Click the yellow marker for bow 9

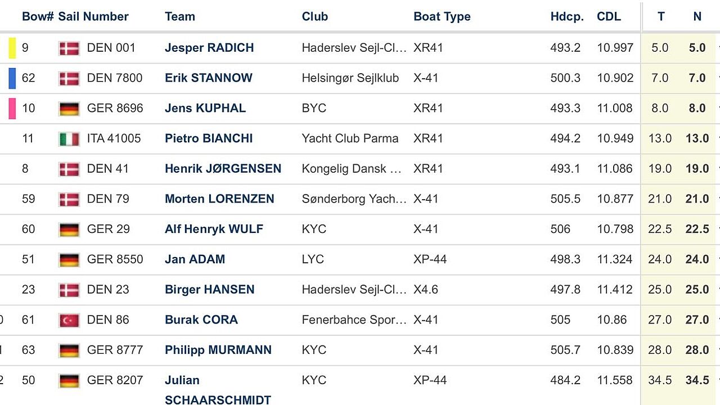[x=12, y=48]
